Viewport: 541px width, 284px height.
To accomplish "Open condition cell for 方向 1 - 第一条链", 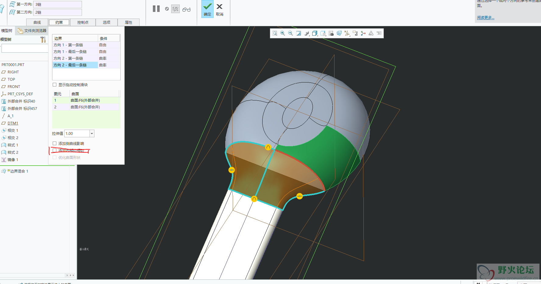I will click(109, 45).
